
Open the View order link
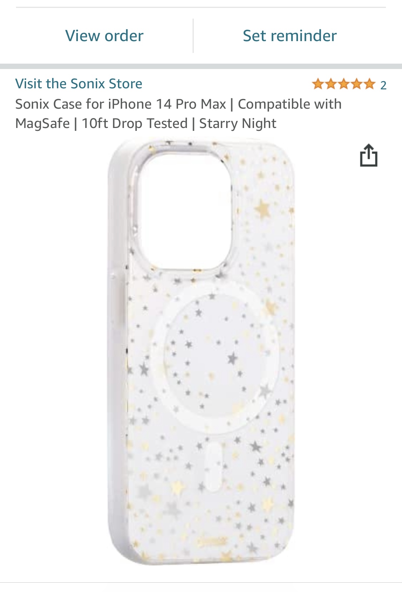point(104,36)
